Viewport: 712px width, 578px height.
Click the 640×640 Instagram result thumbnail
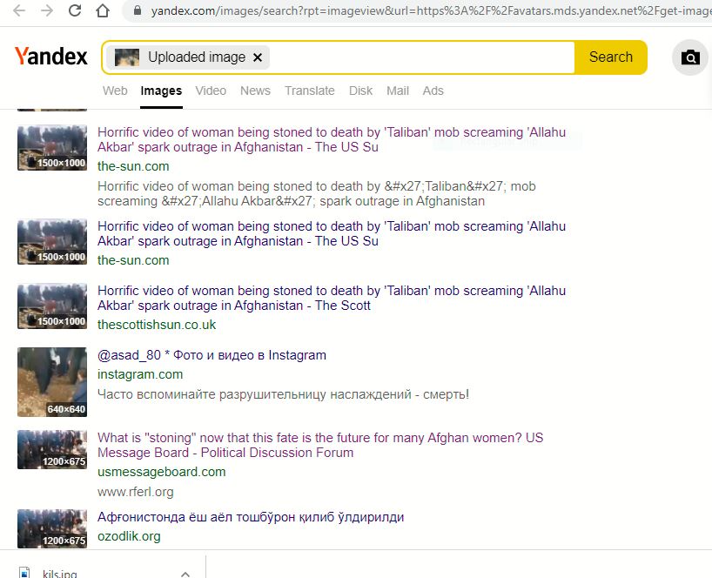52,382
